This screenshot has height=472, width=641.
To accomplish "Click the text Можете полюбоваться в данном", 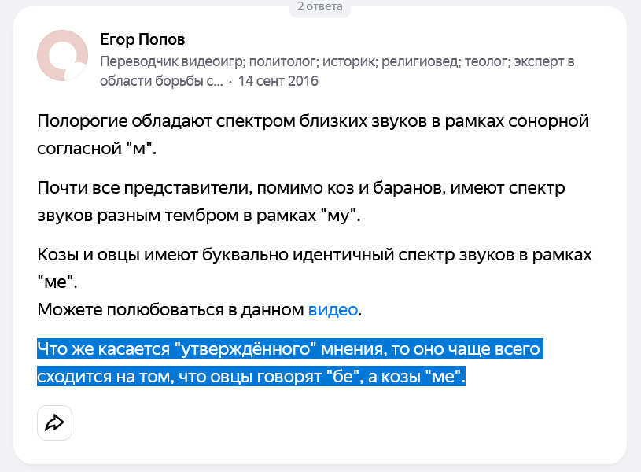I will 170,310.
